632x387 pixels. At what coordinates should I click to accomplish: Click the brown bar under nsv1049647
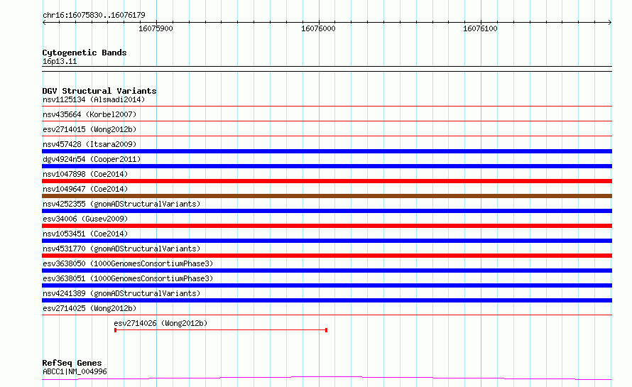click(327, 196)
